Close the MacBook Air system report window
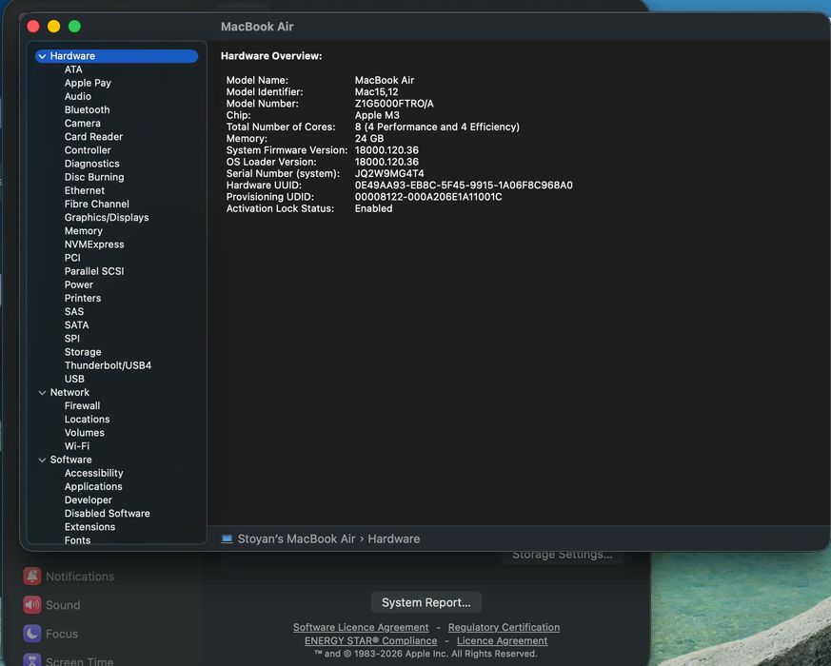 tap(33, 27)
